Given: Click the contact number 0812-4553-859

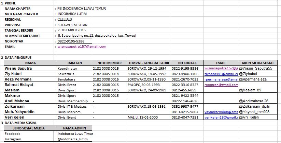Looking at the screenshot, I should coord(187,90).
